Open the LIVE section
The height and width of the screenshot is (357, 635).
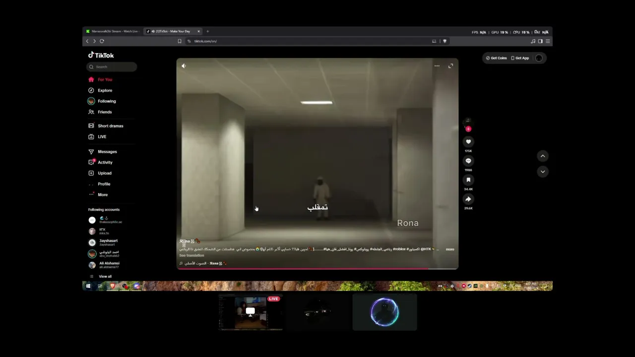tap(97, 137)
